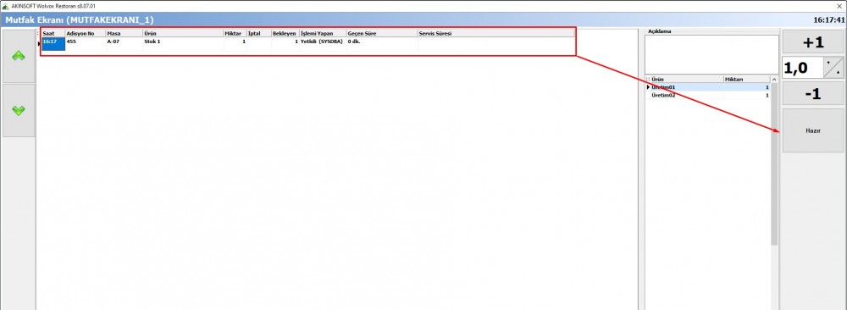This screenshot has width=847, height=310.
Task: Select the order row for Stok 1
Action: click(308, 41)
